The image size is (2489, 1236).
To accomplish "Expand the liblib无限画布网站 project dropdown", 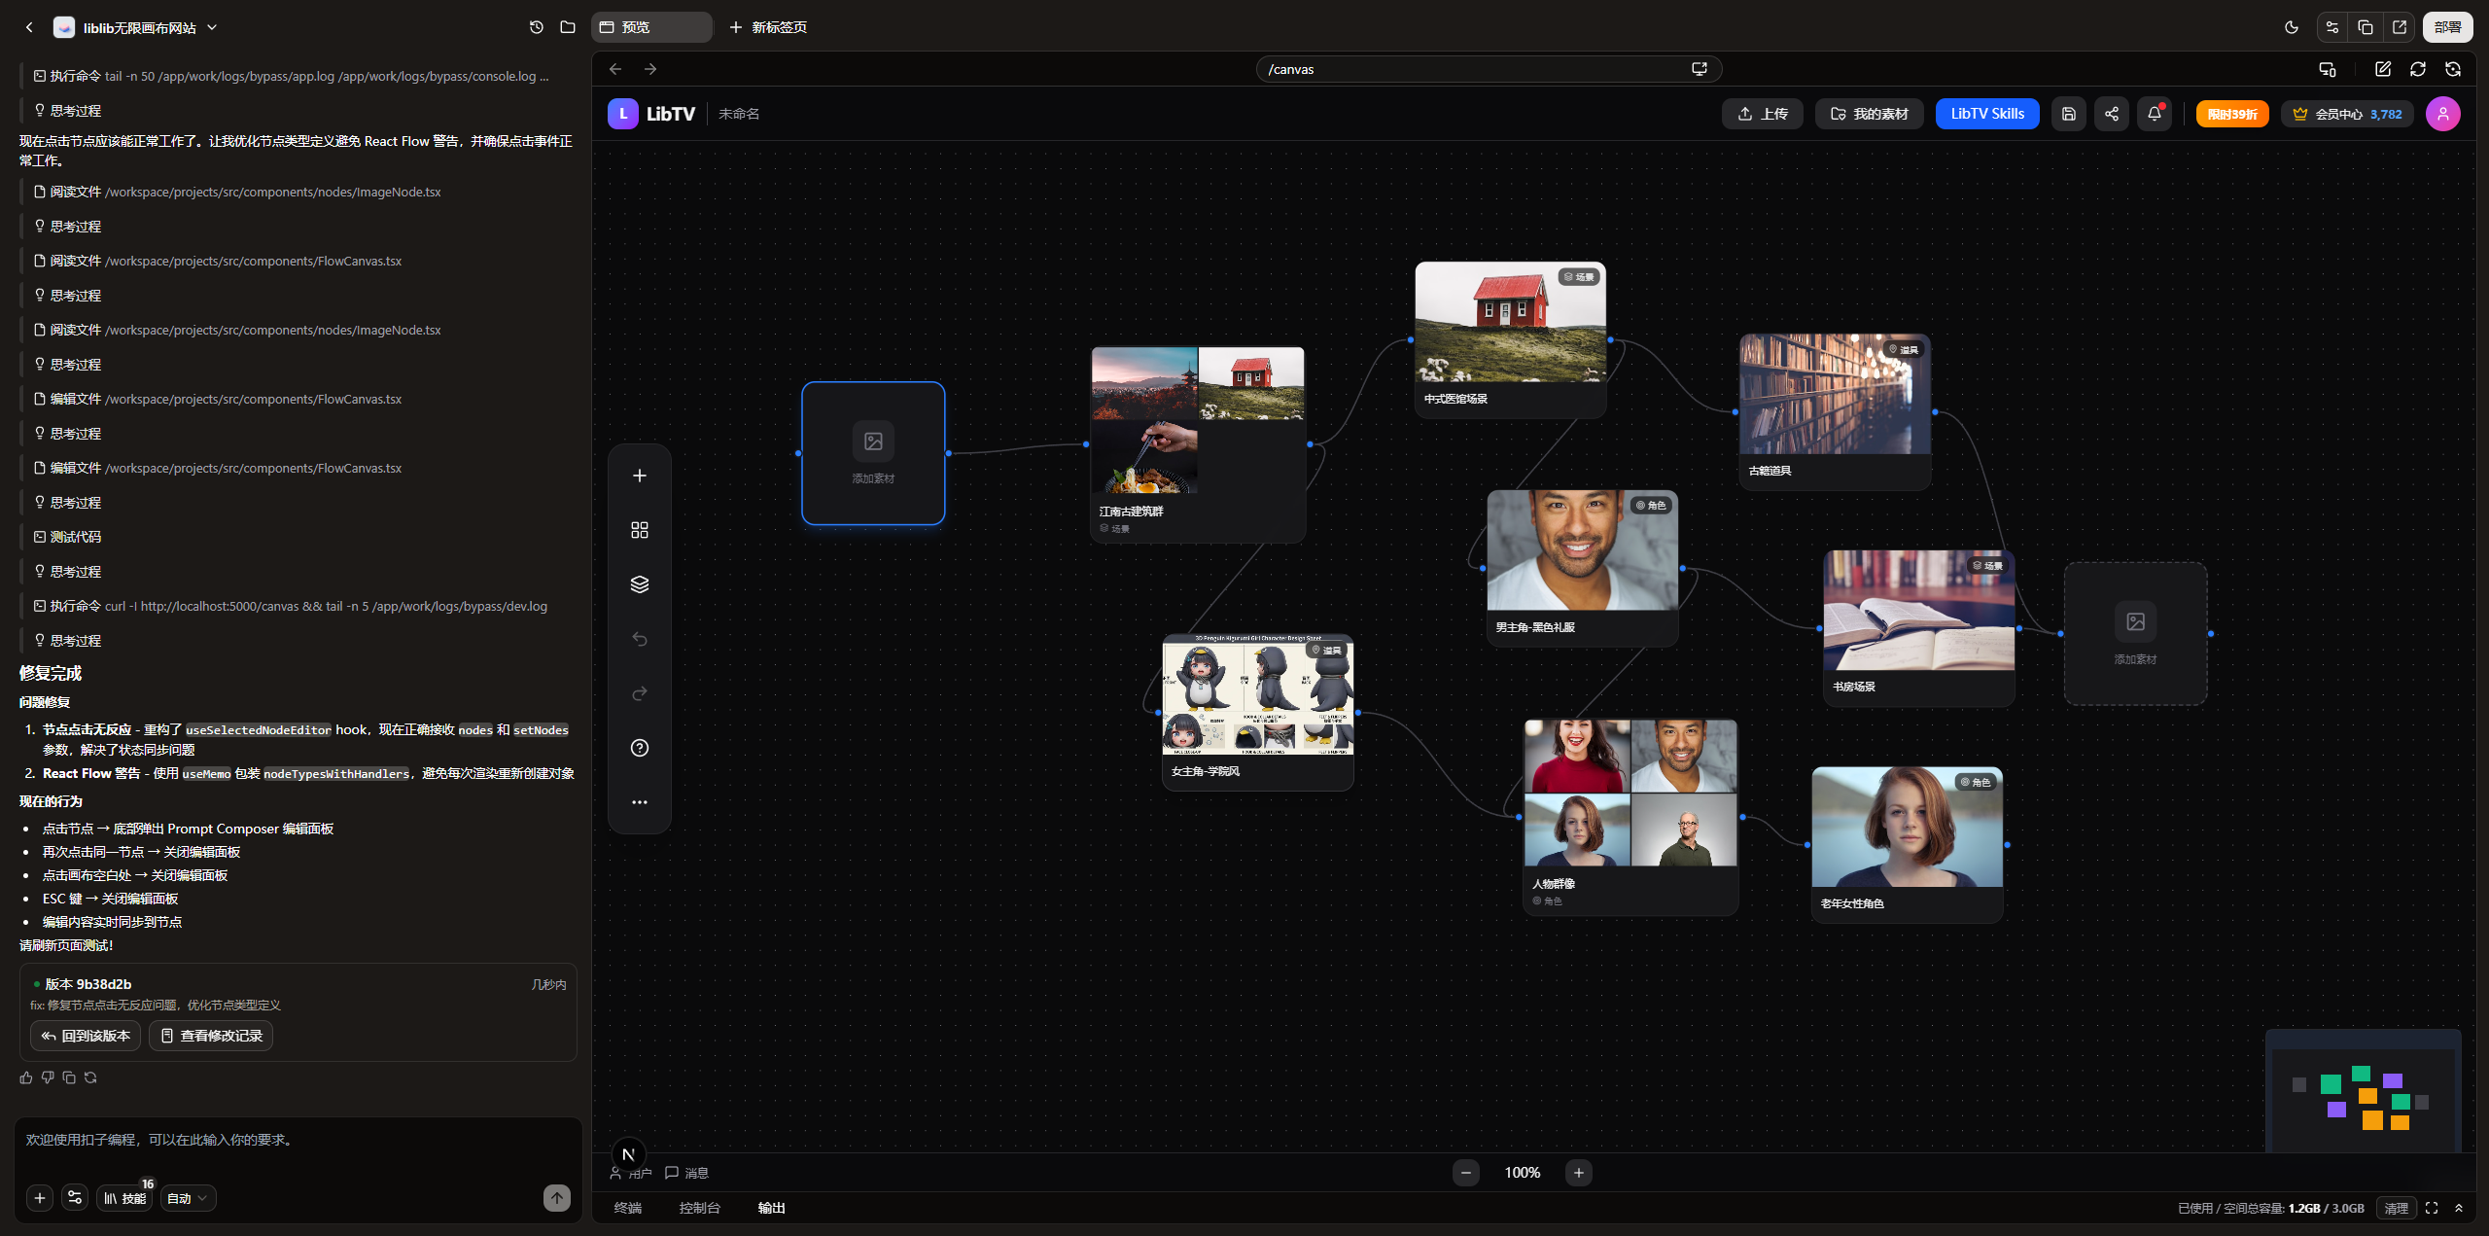I will tap(212, 27).
